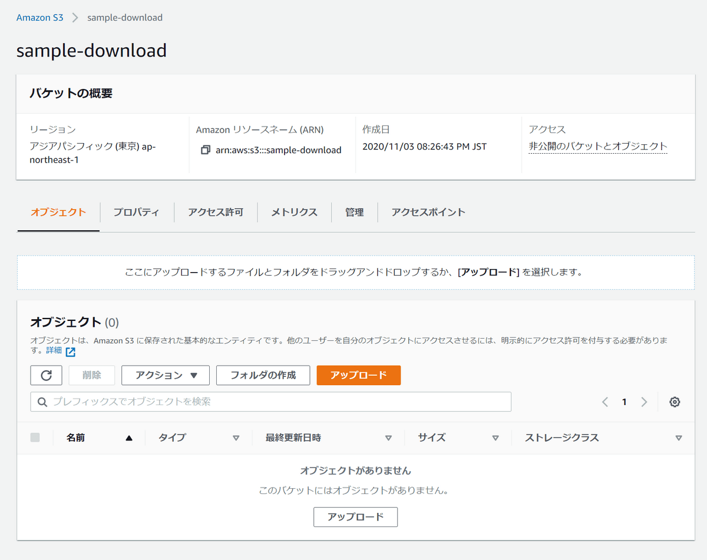This screenshot has width=707, height=560.
Task: Click the refresh objects icon button
Action: pyautogui.click(x=46, y=375)
